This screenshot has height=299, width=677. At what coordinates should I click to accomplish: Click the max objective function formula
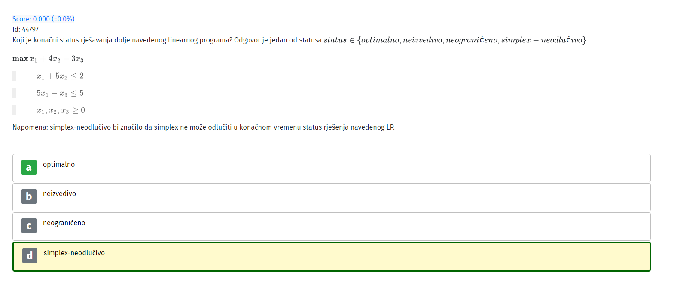click(48, 59)
